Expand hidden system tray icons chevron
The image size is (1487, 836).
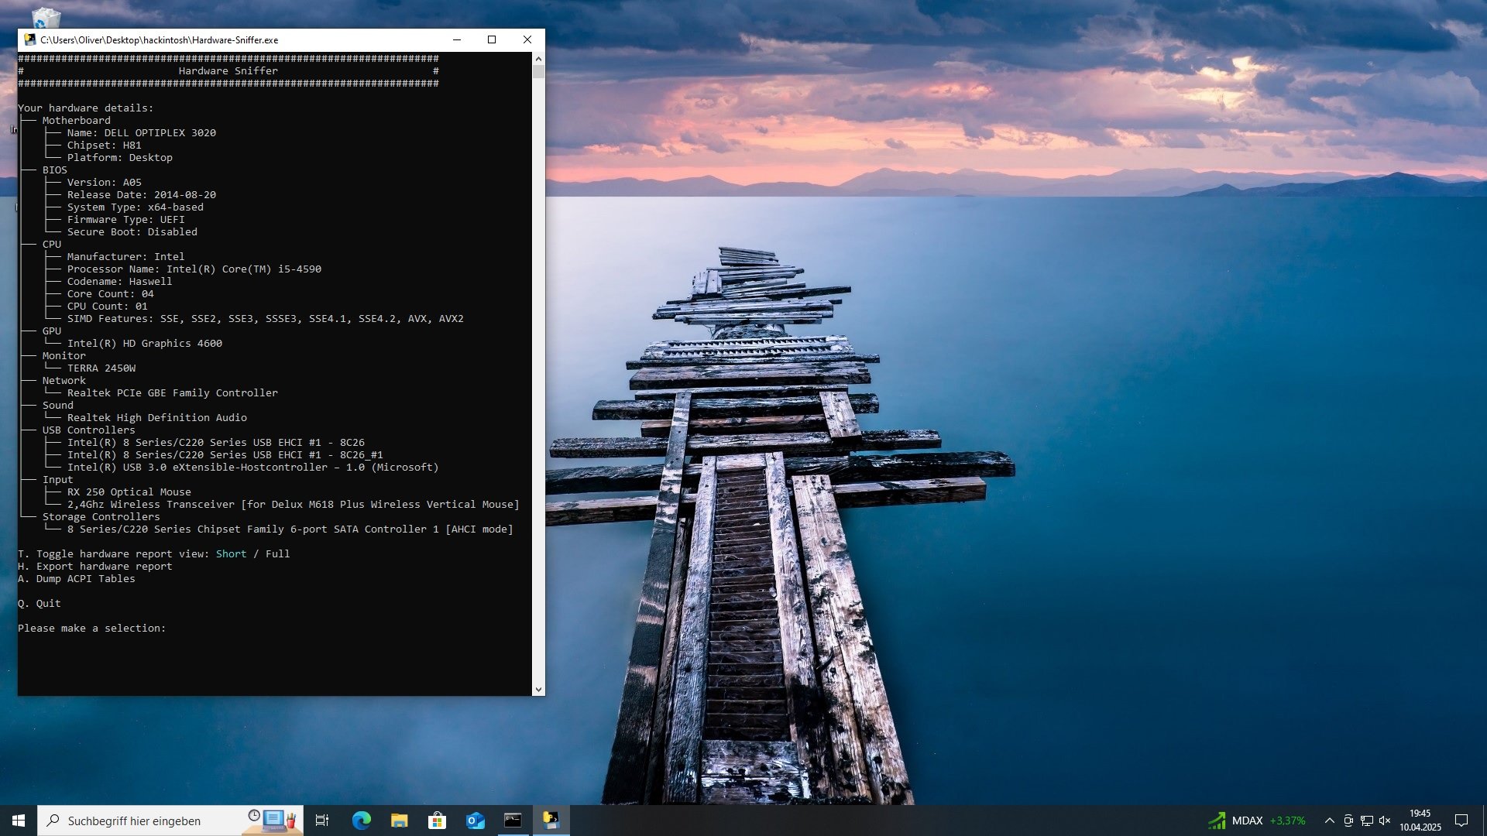click(1329, 821)
